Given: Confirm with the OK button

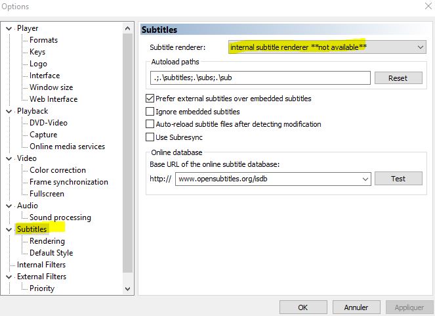Looking at the screenshot, I should coord(303,307).
